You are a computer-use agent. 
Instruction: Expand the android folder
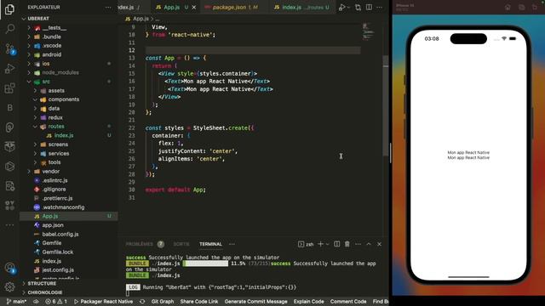coord(29,54)
